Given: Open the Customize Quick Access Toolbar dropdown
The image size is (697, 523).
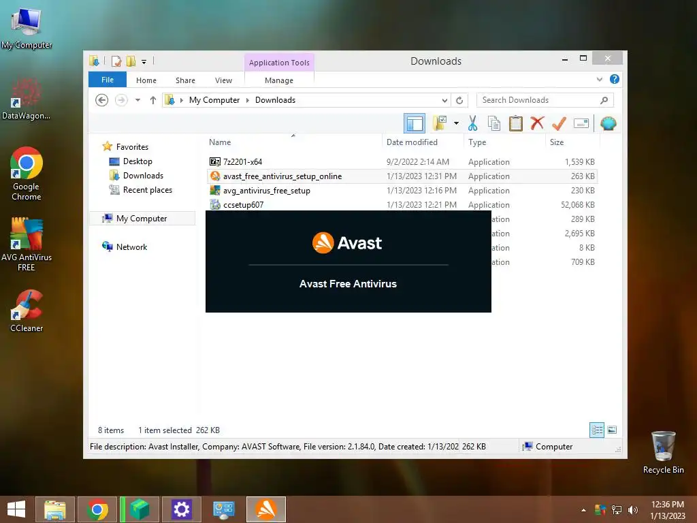Looking at the screenshot, I should [144, 62].
